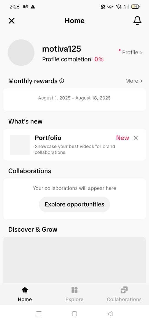Tap the Portfolio thumbnail image
Screen dimensions: 149x323
pos(20,145)
